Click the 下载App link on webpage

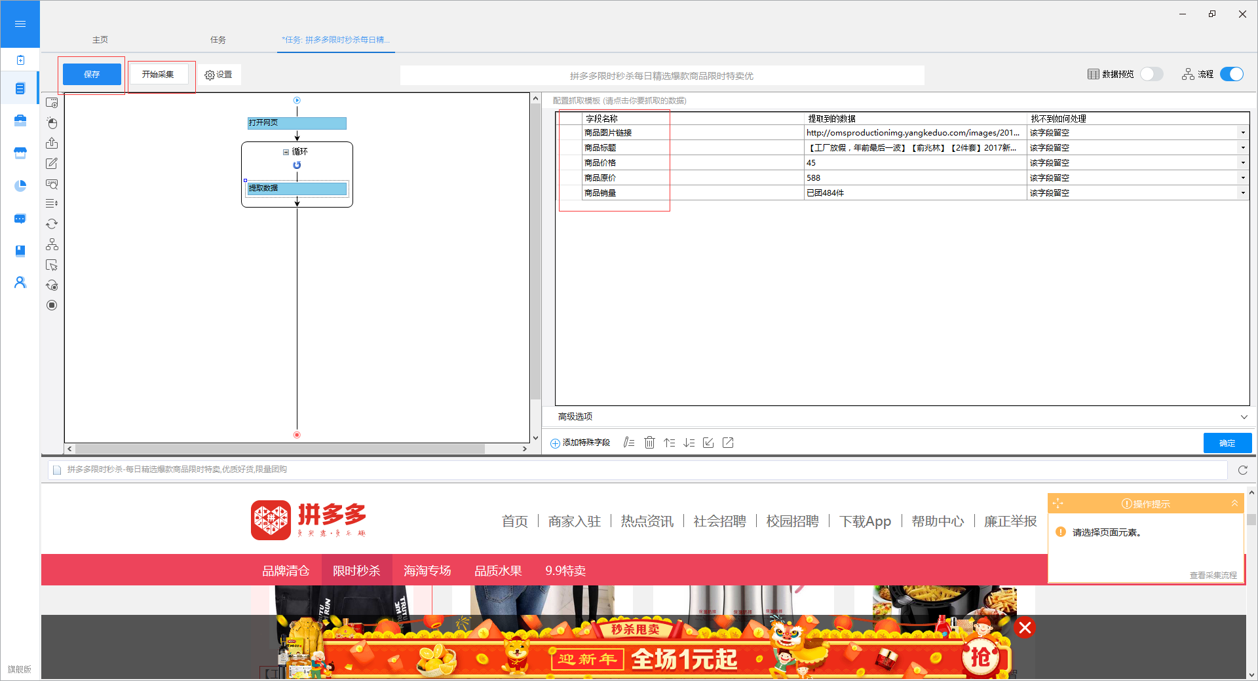click(x=865, y=521)
